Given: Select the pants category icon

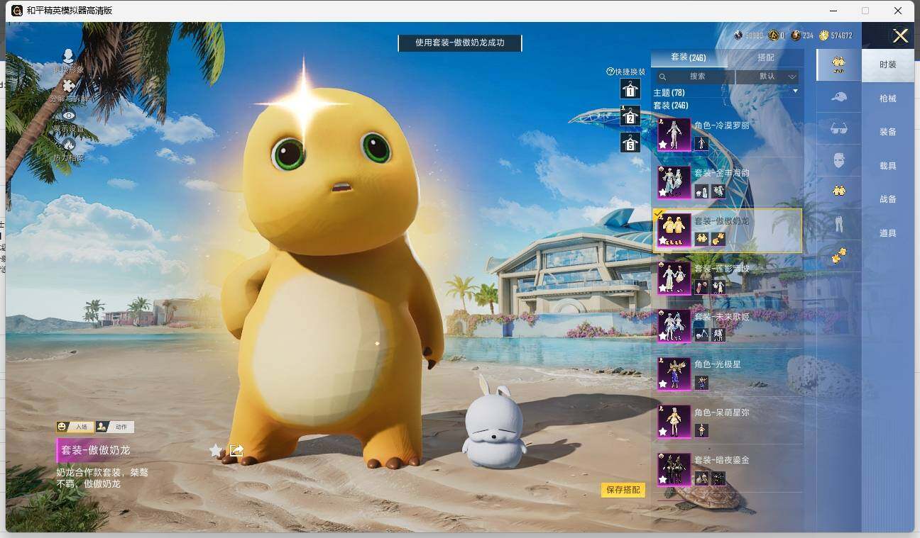Looking at the screenshot, I should point(838,224).
